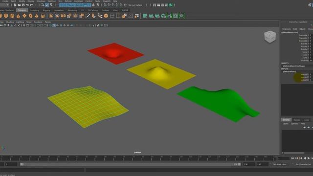Click the No Live Surface field
The height and width of the screenshot is (176, 313).
tap(135, 5)
